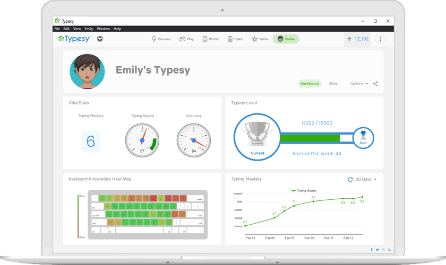This screenshot has width=446, height=265.
Task: Click the 'Feb 09' axis label
Action: [x=309, y=238]
